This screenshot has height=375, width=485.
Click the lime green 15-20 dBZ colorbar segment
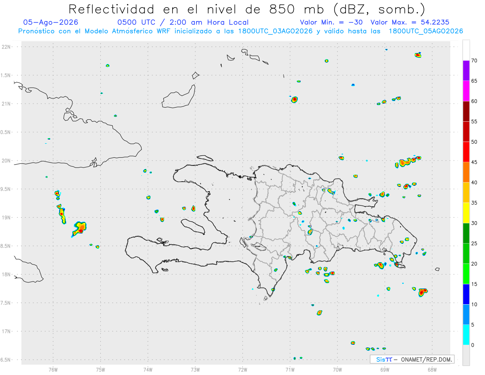point(466,274)
